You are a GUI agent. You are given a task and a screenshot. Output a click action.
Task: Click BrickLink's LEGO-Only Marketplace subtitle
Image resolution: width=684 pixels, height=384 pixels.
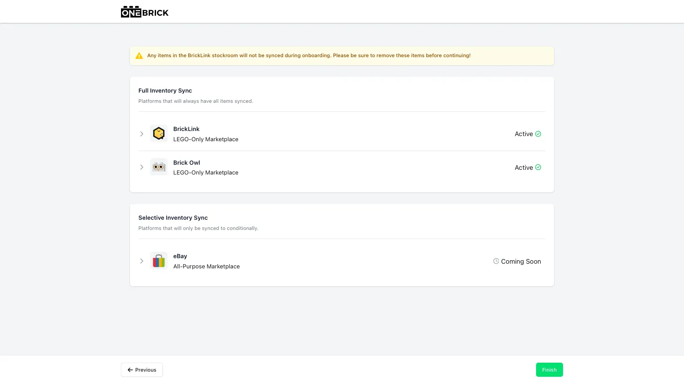point(206,139)
